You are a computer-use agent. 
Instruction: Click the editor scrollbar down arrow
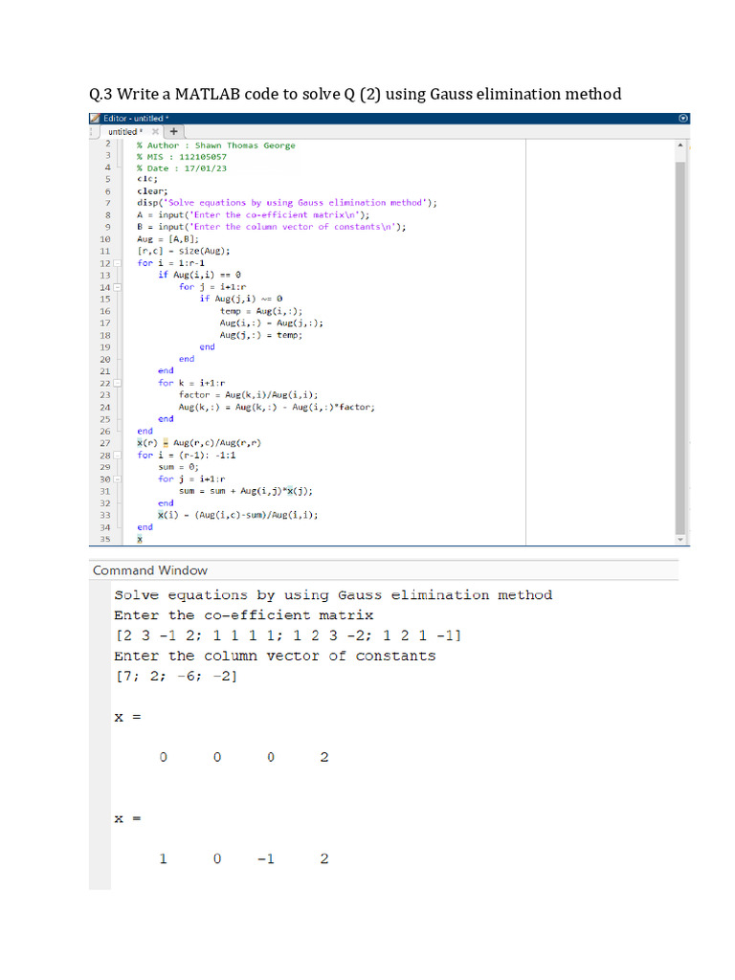680,540
